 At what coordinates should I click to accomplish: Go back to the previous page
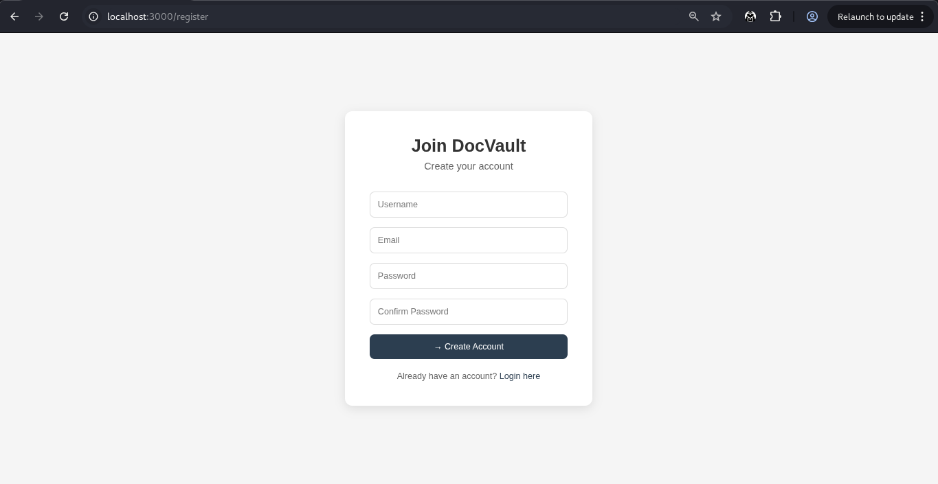tap(14, 16)
